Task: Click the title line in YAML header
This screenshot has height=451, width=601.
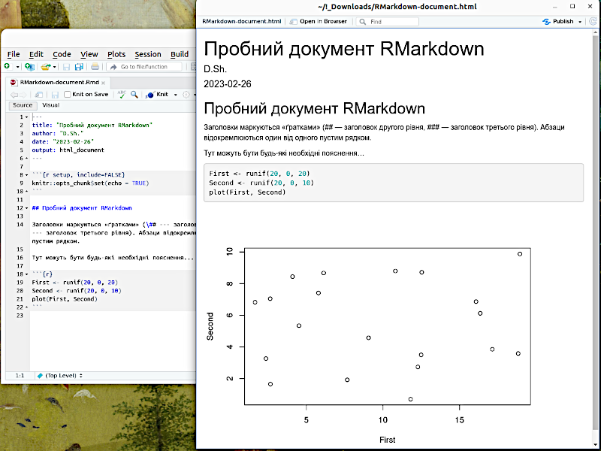Action: 92,125
